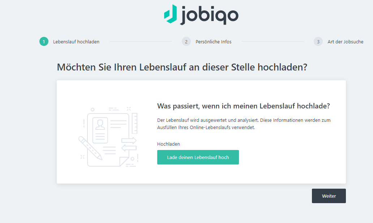Image resolution: width=373 pixels, height=223 pixels.
Task: Jump to the "Art der Jobsuche" step
Action: click(346, 42)
